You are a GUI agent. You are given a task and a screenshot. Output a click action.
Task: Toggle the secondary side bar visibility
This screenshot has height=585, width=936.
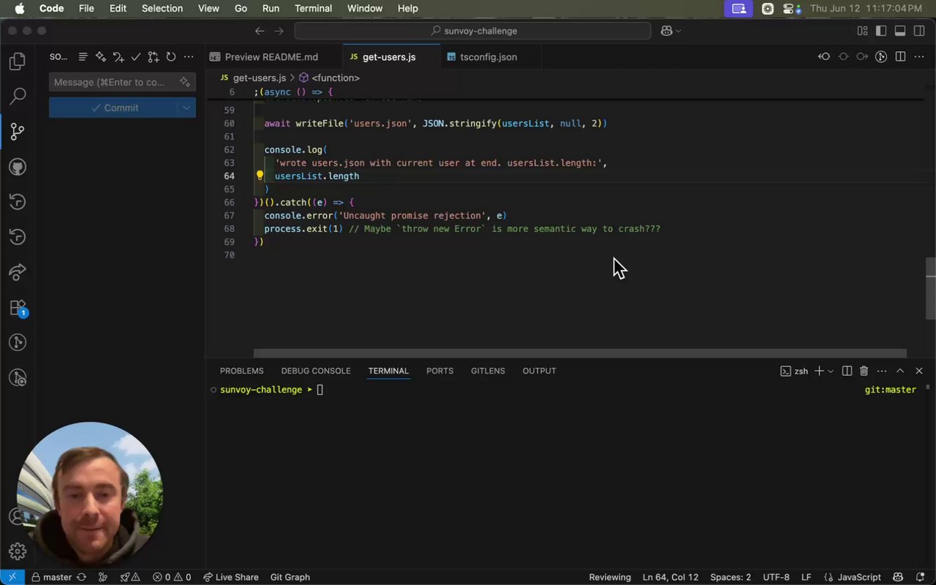click(x=919, y=31)
